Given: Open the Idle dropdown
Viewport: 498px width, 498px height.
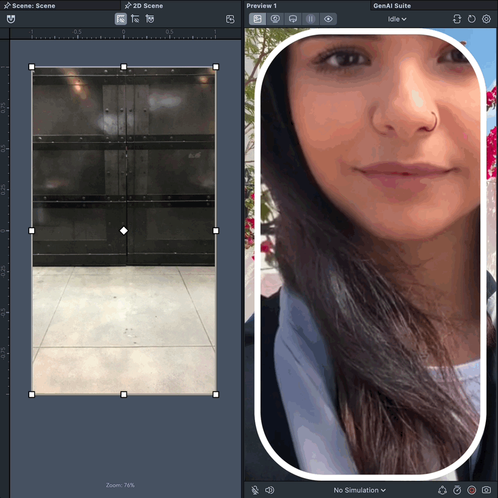Looking at the screenshot, I should 397,19.
